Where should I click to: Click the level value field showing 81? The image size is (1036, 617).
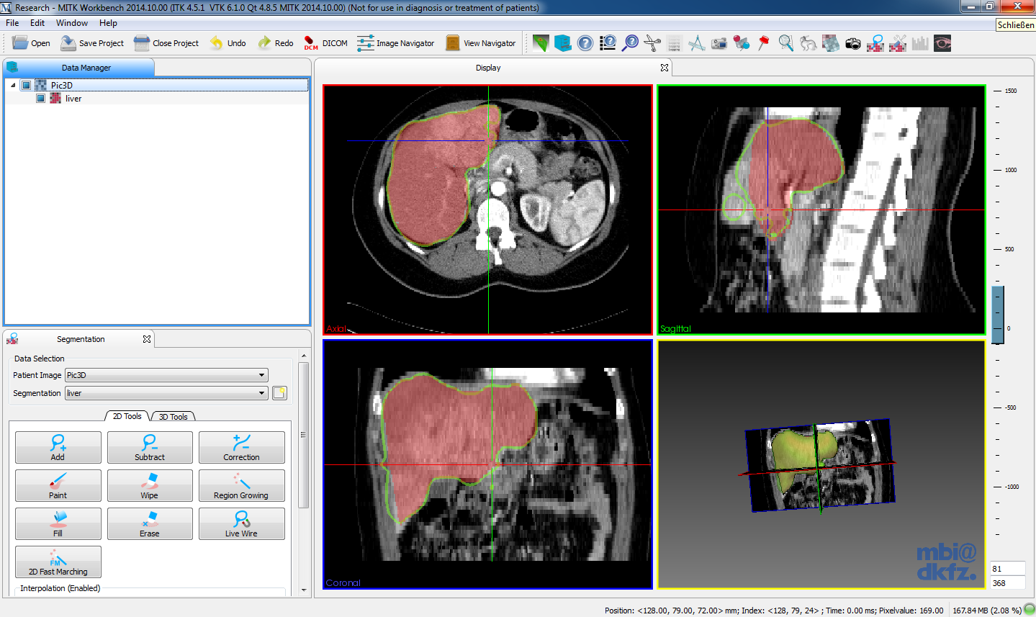click(1007, 569)
